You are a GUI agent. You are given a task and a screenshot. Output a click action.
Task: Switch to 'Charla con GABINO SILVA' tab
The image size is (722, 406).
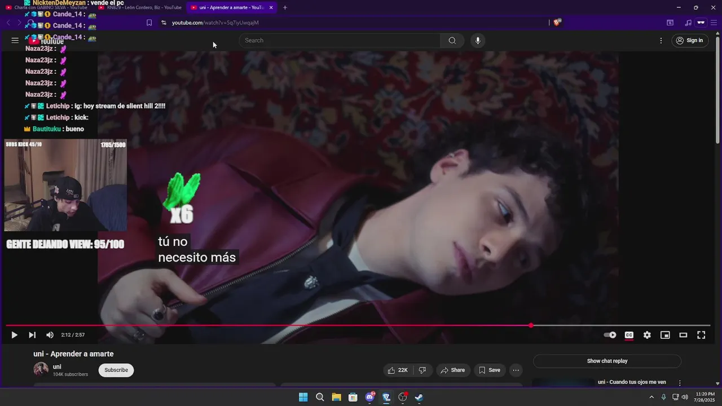pyautogui.click(x=46, y=7)
